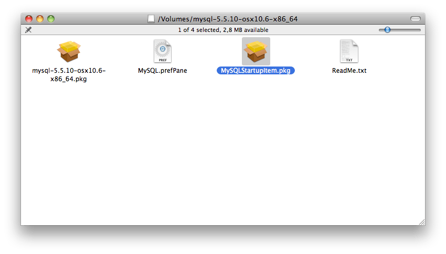Minimize the window with yellow button
Image resolution: width=446 pixels, height=254 pixels.
click(40, 19)
